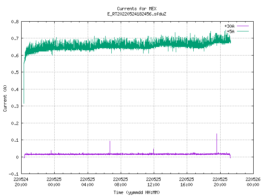Click the +30A legend label
This screenshot has height=196, width=261.
pyautogui.click(x=229, y=26)
